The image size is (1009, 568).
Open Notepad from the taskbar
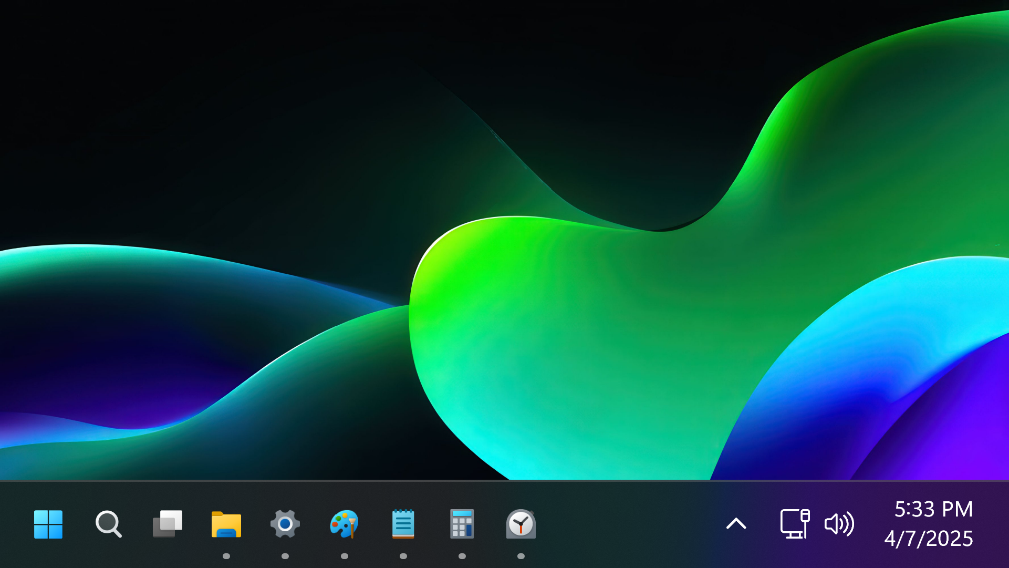pyautogui.click(x=403, y=524)
